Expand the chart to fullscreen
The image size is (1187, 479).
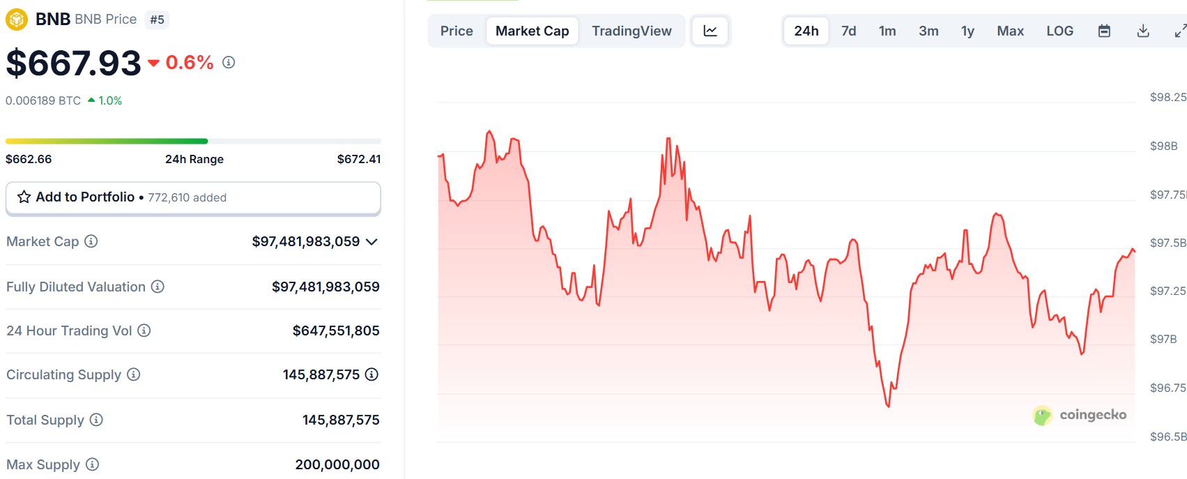pyautogui.click(x=1180, y=31)
